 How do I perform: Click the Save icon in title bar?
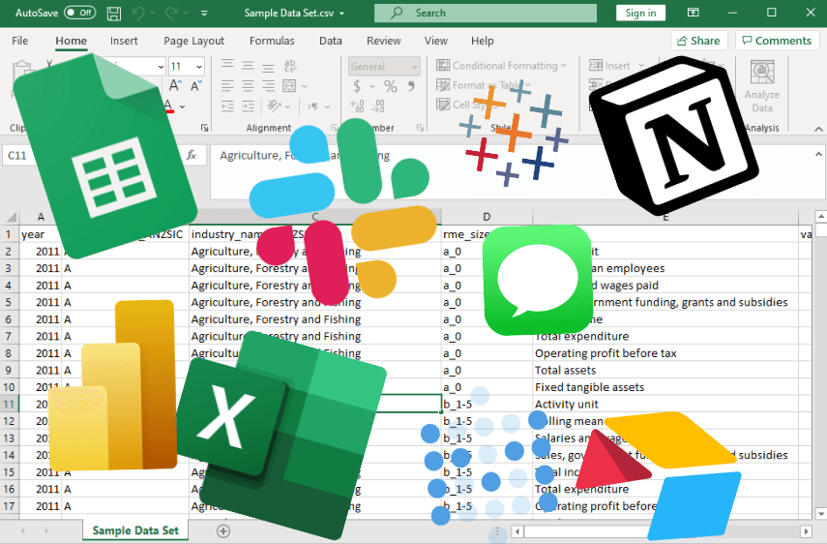[x=114, y=14]
